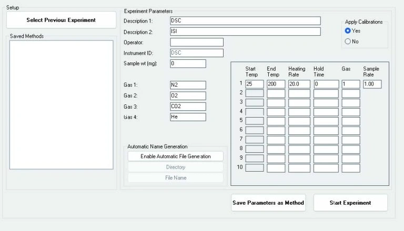Focus the Operator input field
The image size is (404, 231).
[197, 42]
